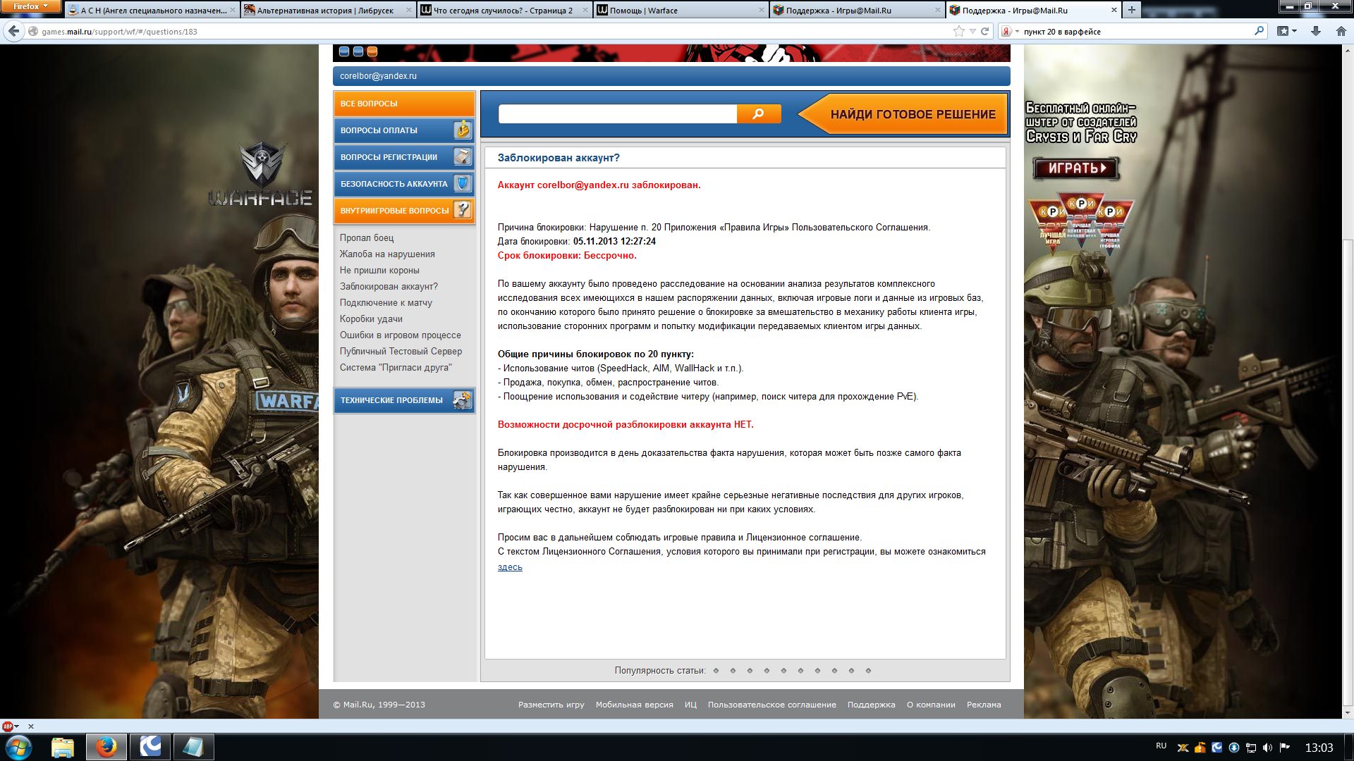The image size is (1354, 761).
Task: Click the 'здесь' license agreement link
Action: (510, 567)
